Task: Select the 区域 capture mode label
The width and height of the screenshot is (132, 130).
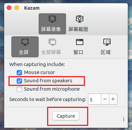Action: pos(106,52)
